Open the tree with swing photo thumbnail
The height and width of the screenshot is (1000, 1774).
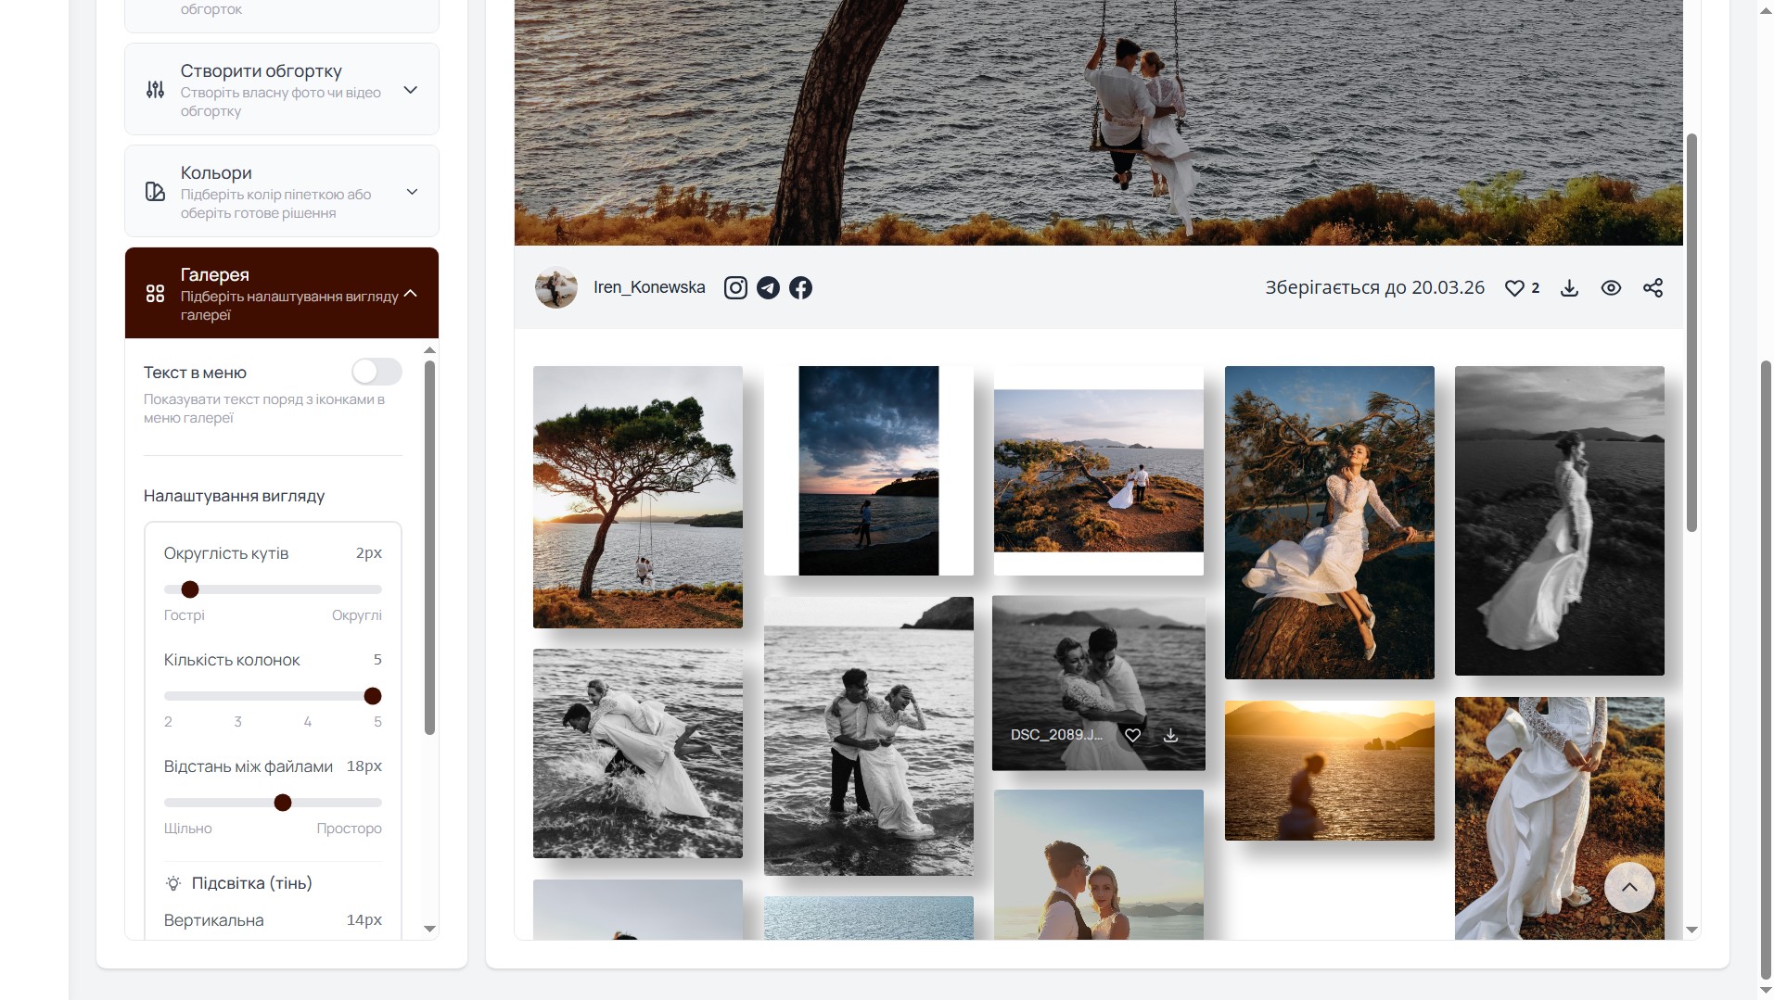[638, 497]
